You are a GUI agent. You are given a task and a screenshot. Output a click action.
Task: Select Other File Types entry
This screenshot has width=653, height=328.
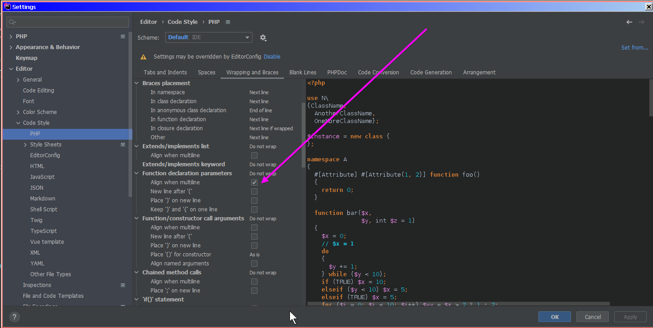(51, 274)
